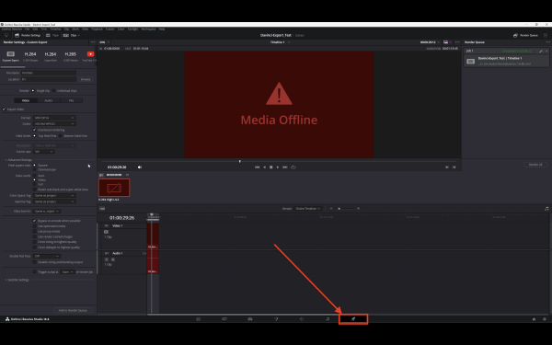Open the Render range Entire Timeline dropdown
Screen dimensions: 552x345
[x=307, y=209]
